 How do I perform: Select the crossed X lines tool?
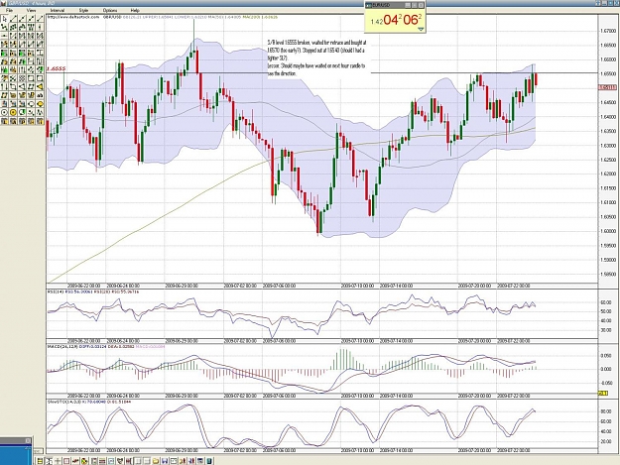click(13, 78)
